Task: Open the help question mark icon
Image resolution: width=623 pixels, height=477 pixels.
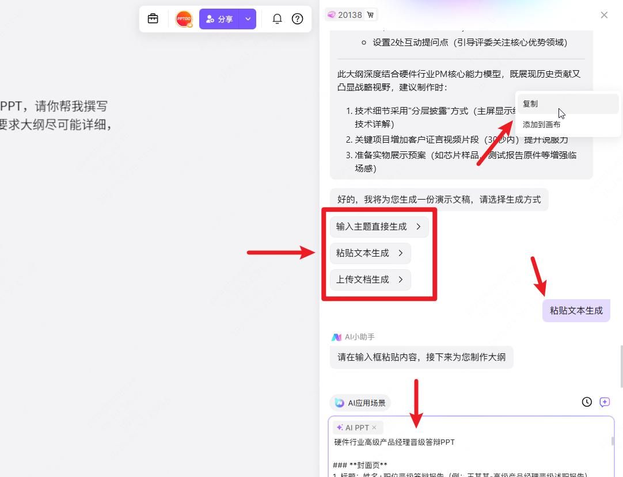Action: click(x=297, y=18)
